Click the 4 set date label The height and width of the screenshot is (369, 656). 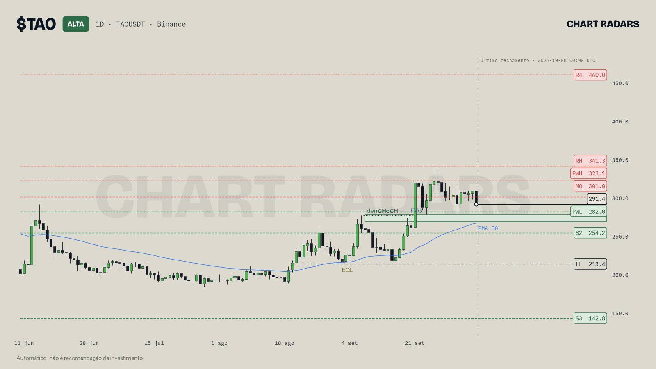tap(349, 343)
